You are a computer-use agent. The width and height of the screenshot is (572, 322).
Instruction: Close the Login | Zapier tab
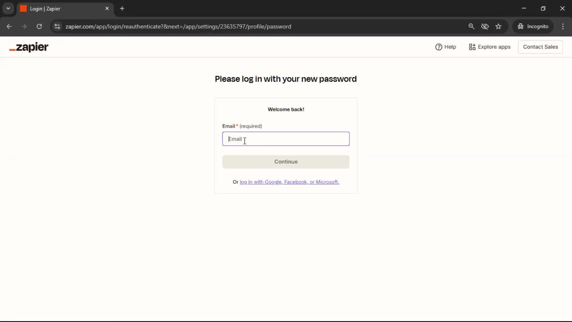tap(107, 9)
